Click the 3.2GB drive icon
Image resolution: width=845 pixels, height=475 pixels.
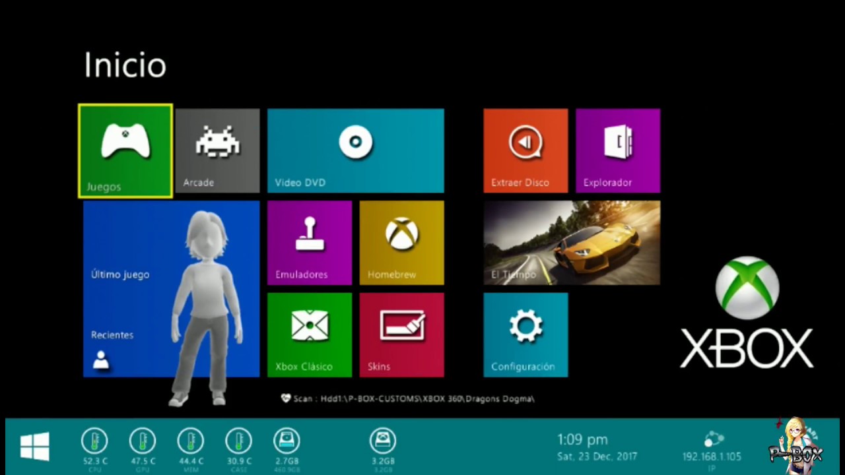pyautogui.click(x=383, y=441)
